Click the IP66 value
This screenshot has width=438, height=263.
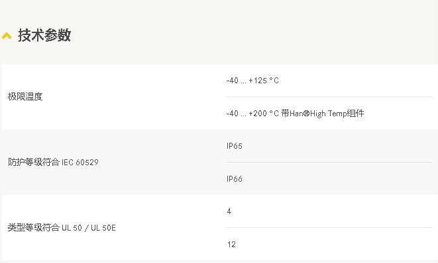pyautogui.click(x=235, y=179)
